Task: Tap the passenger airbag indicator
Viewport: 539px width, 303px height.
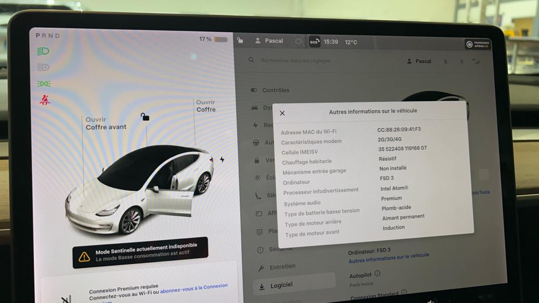Action: pos(478,44)
